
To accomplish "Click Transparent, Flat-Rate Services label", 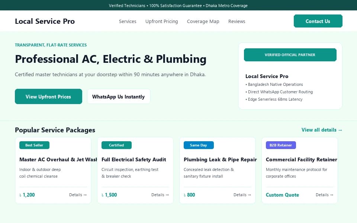I will click(x=51, y=45).
